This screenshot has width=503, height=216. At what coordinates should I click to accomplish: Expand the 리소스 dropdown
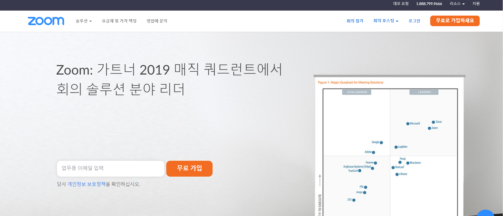457,4
